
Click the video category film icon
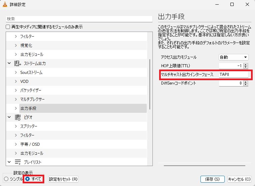18,117
